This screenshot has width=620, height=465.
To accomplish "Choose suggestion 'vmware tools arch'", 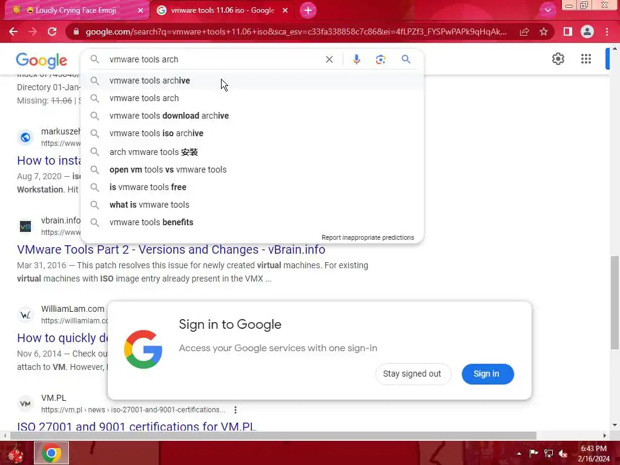I will click(x=252, y=98).
